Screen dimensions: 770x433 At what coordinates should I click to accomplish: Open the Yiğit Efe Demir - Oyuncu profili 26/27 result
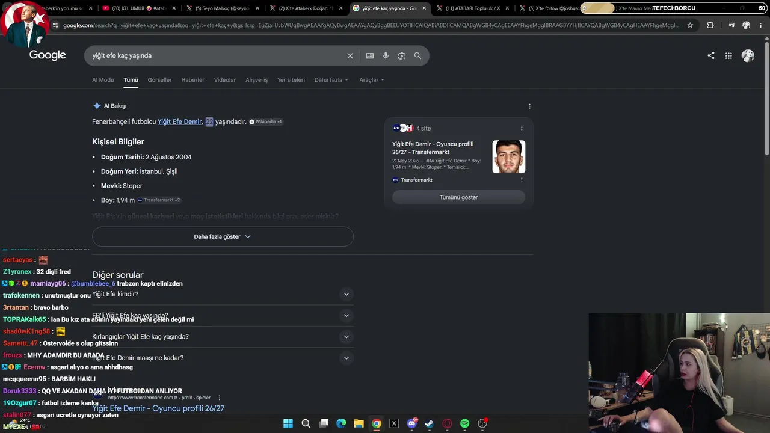[158, 408]
